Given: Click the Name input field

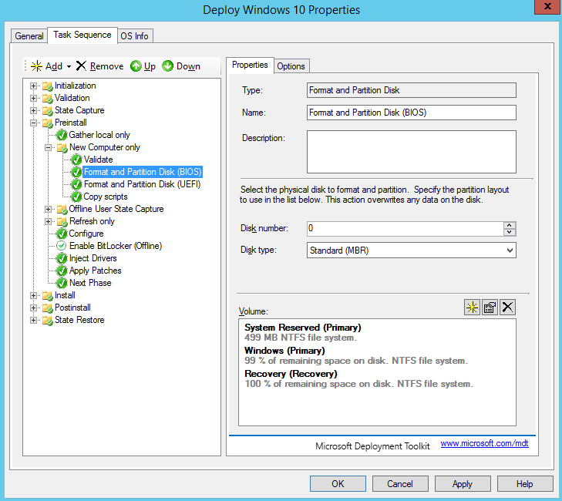Looking at the screenshot, I should tap(412, 113).
